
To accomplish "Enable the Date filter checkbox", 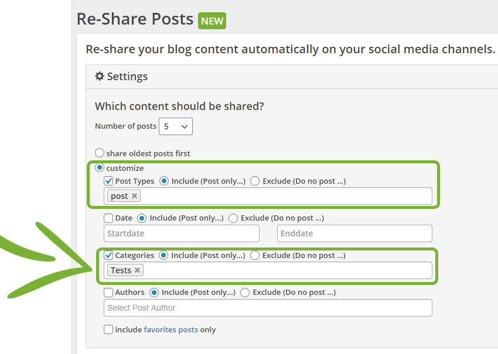I will (108, 218).
